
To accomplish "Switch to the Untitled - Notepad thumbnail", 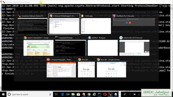I will [103, 48].
